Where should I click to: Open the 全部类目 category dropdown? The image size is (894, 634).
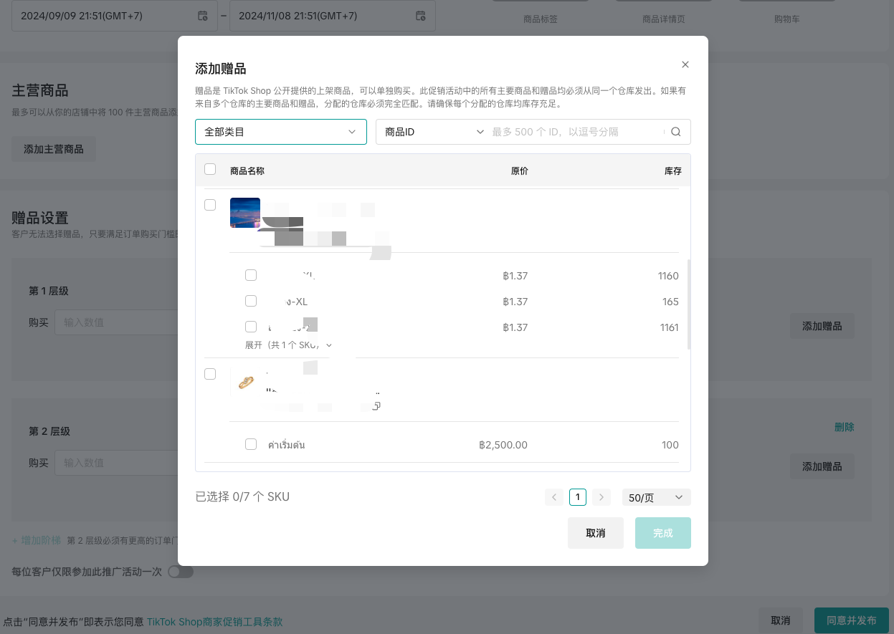pos(280,132)
